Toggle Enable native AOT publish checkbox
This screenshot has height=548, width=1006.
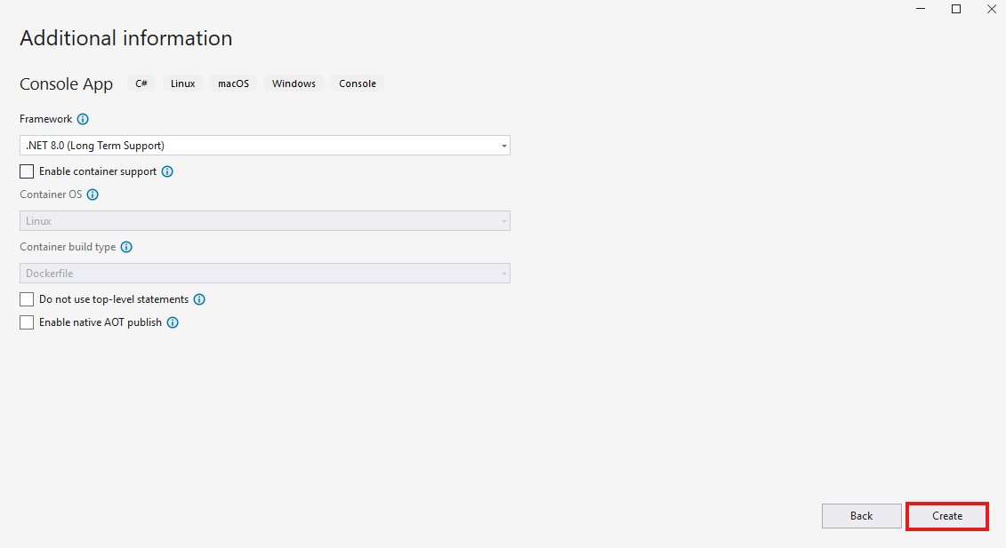coord(27,322)
